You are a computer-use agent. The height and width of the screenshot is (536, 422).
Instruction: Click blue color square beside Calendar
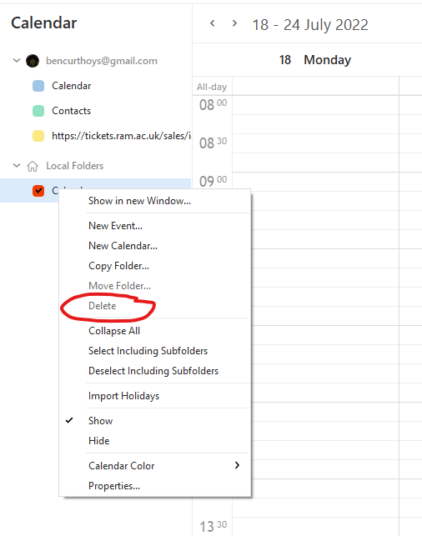[x=38, y=86]
